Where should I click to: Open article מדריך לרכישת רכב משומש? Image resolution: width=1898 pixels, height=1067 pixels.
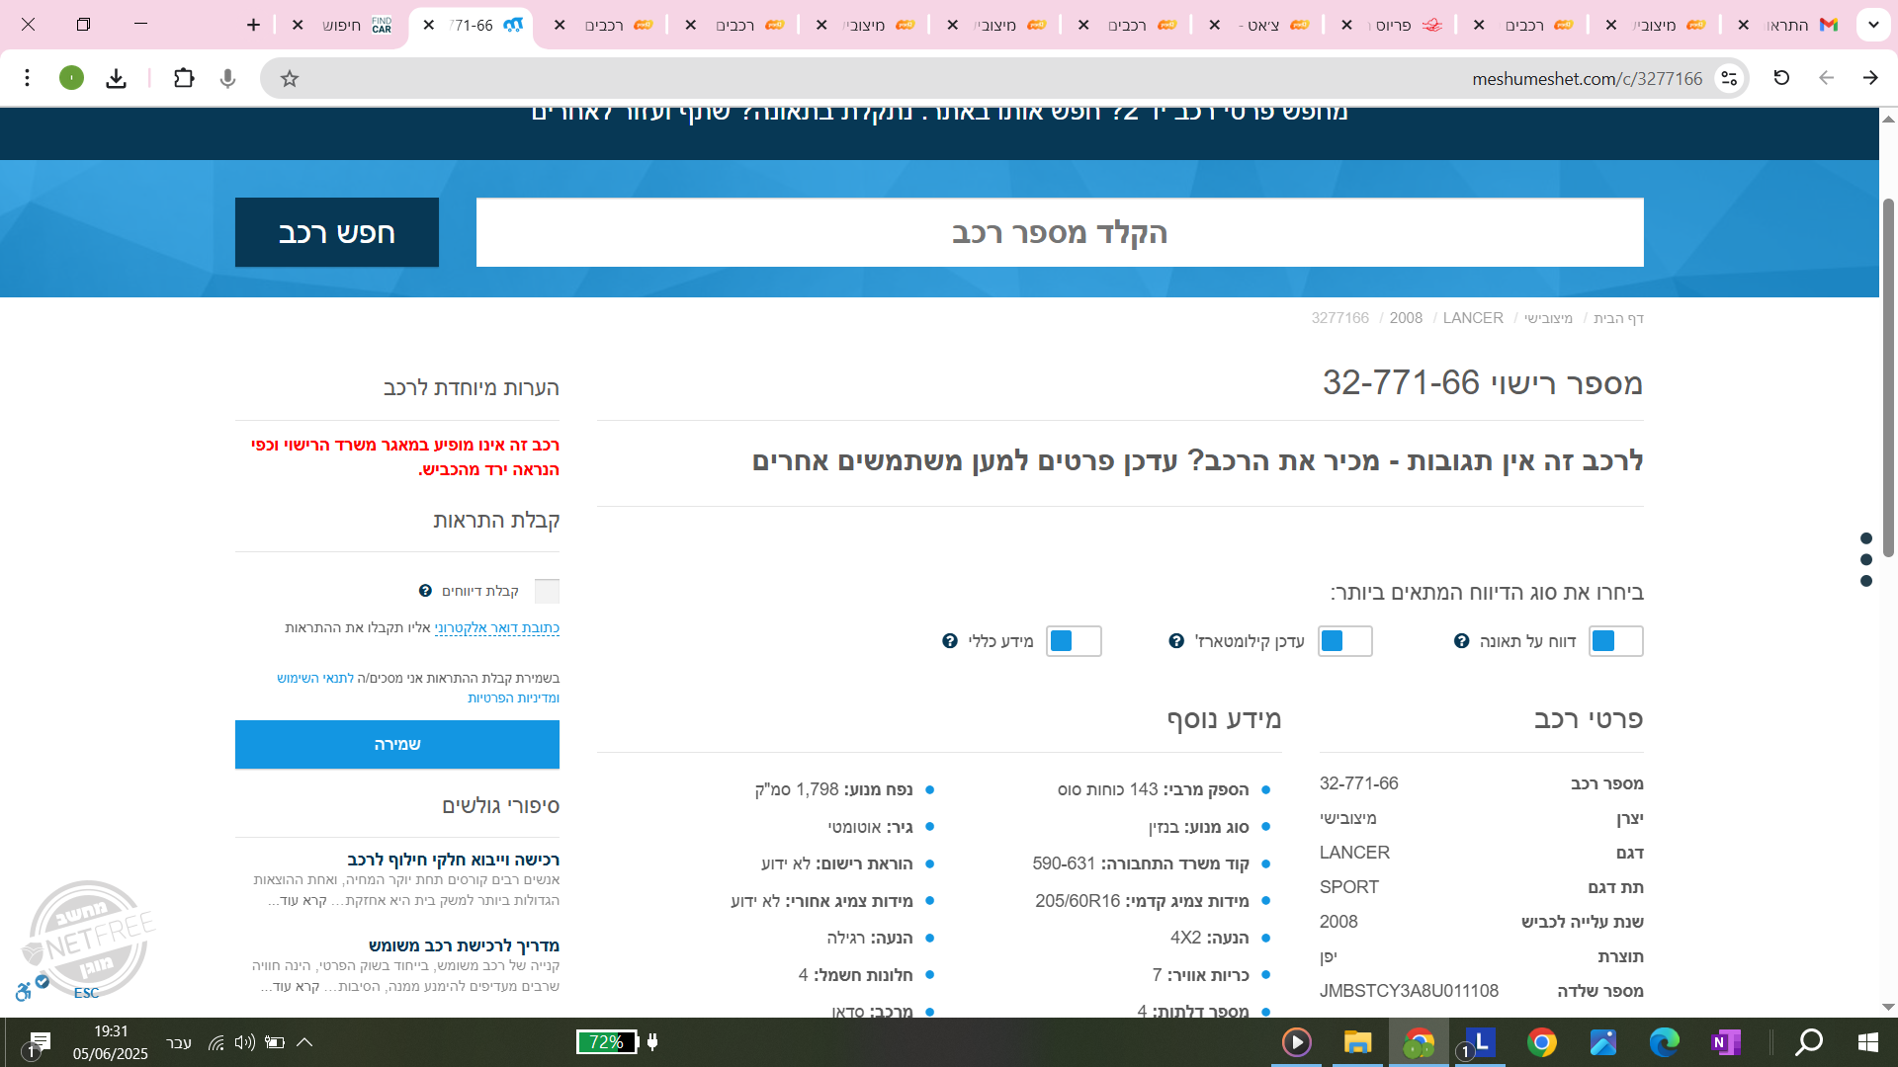(x=464, y=945)
